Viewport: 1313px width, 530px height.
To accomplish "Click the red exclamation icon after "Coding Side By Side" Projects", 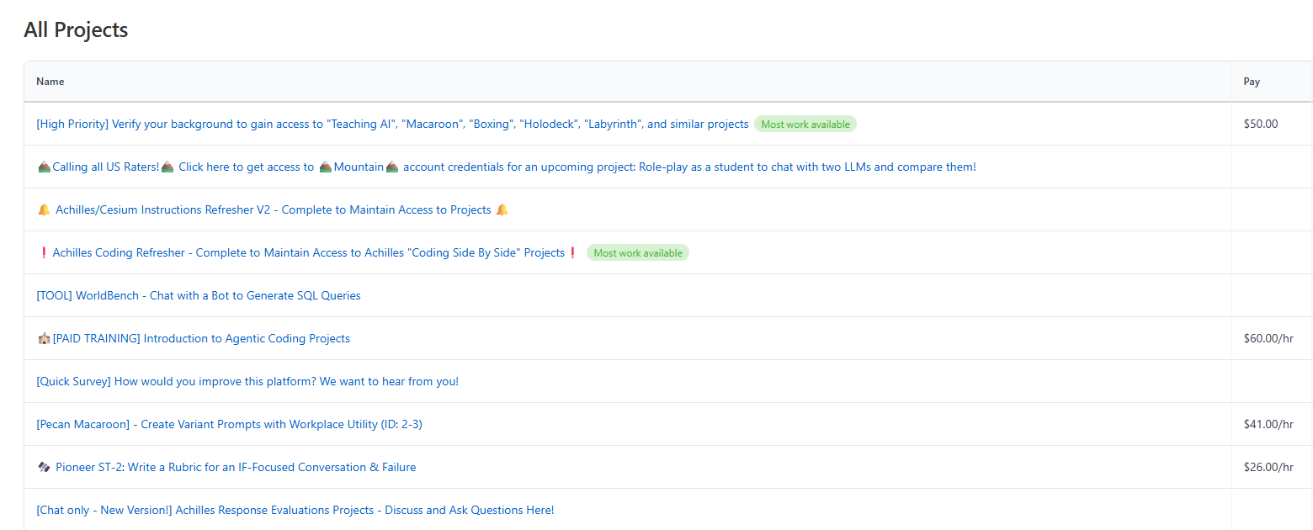I will (x=573, y=252).
